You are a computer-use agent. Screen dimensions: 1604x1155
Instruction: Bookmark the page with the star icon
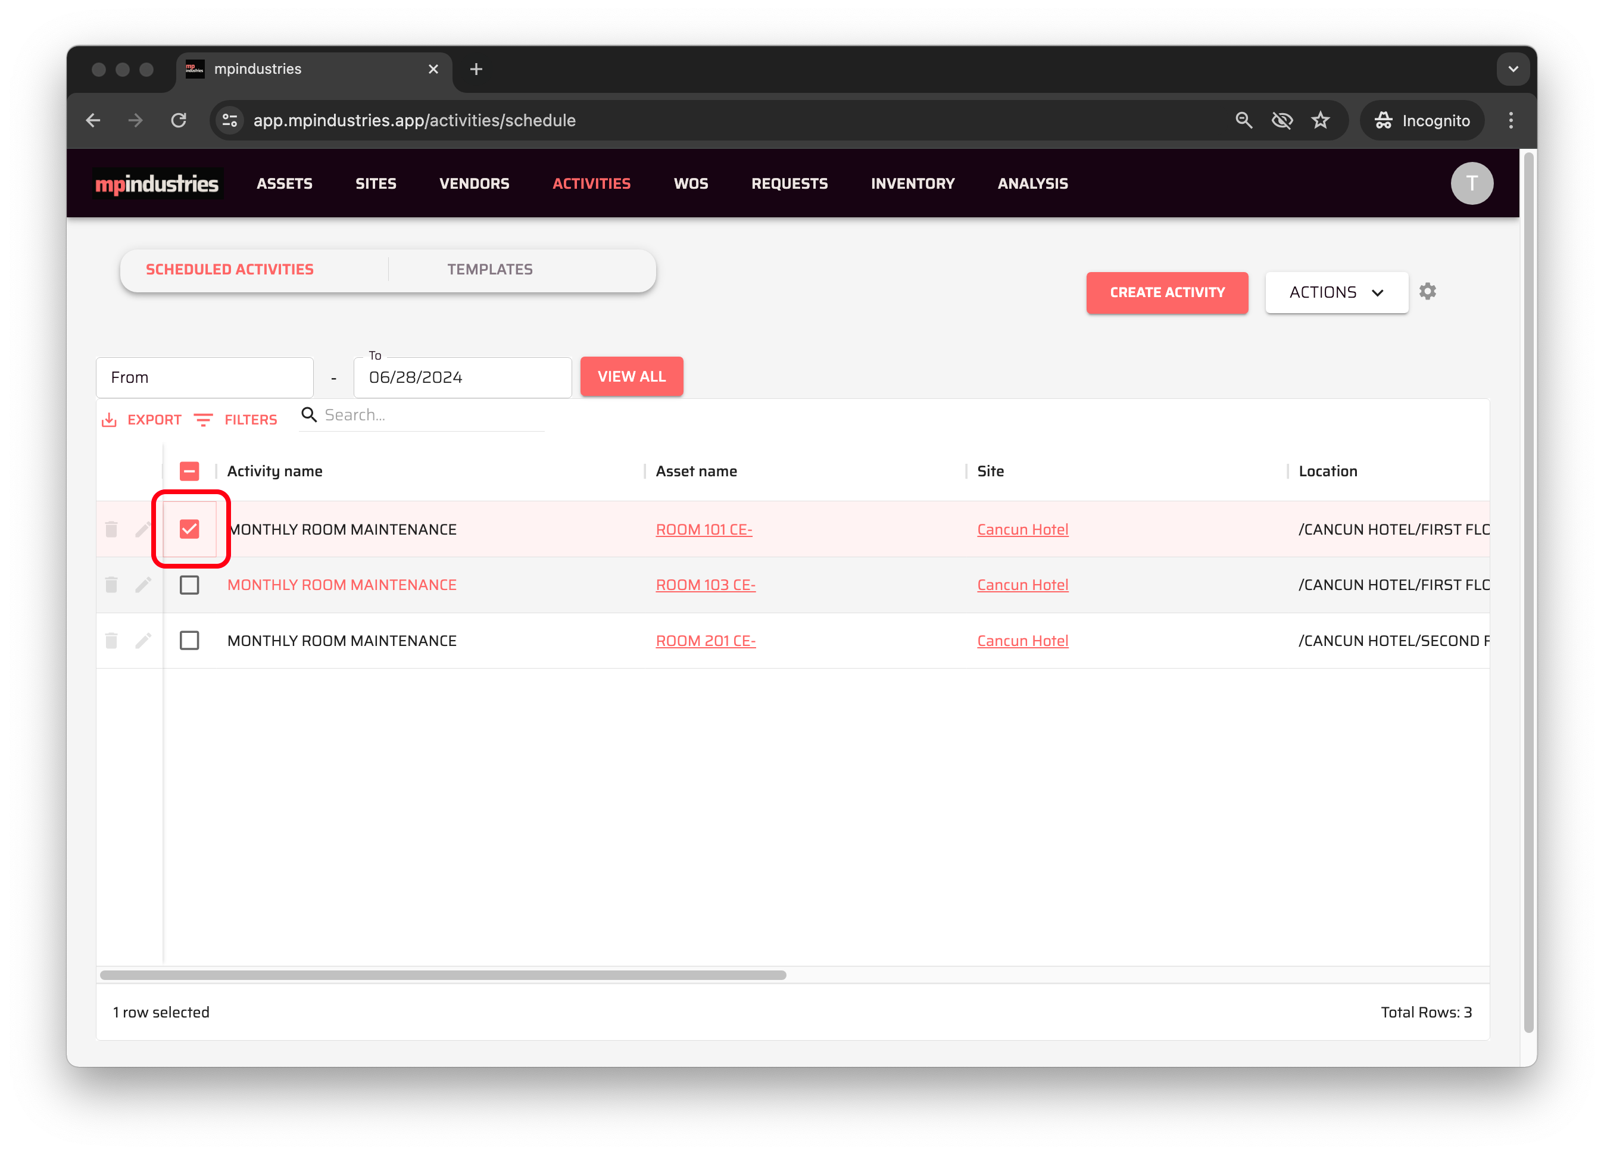[x=1321, y=120]
